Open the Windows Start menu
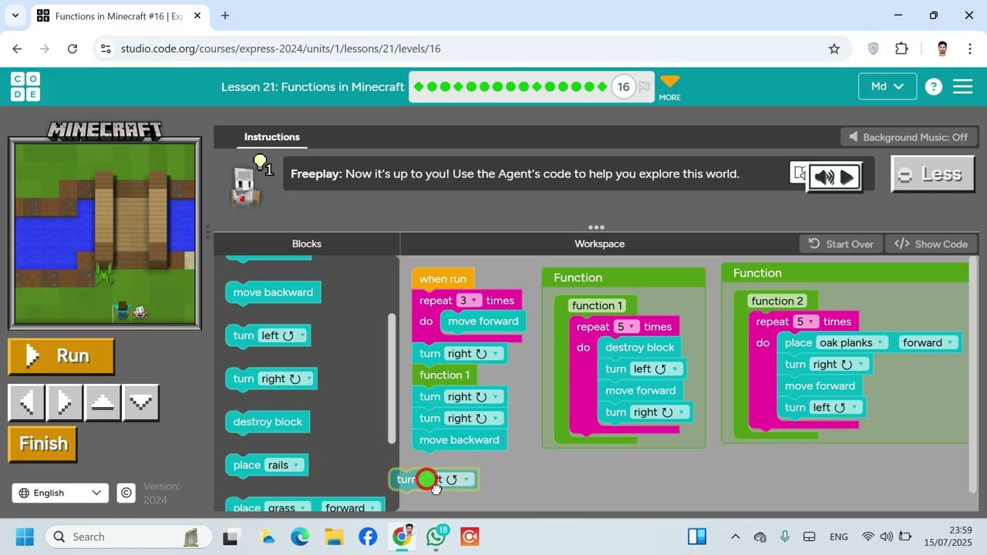The height and width of the screenshot is (555, 987). tap(25, 536)
